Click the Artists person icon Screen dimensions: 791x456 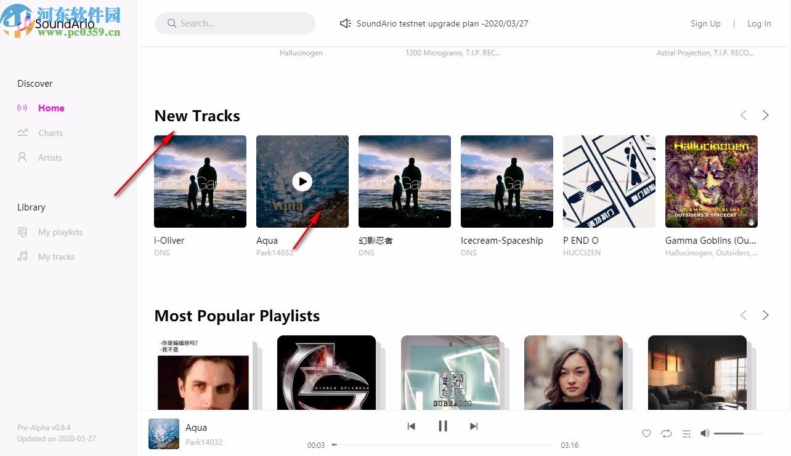coord(22,158)
